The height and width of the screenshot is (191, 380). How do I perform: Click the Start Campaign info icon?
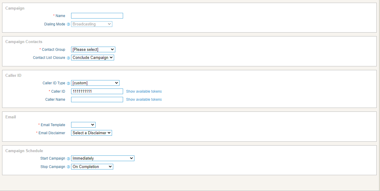coord(68,158)
